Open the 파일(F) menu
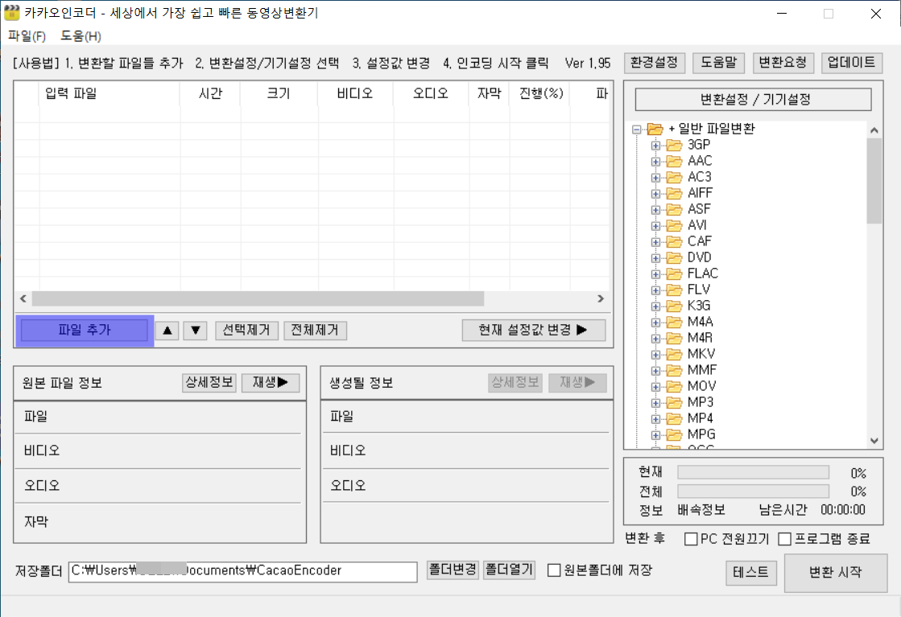Viewport: 901px width, 617px height. [27, 36]
